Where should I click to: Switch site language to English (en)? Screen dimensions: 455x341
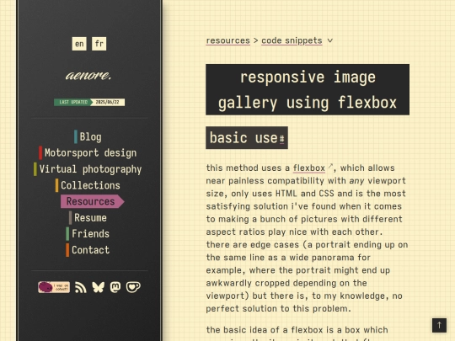point(79,44)
